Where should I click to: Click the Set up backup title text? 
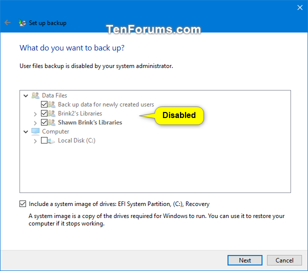coord(47,23)
